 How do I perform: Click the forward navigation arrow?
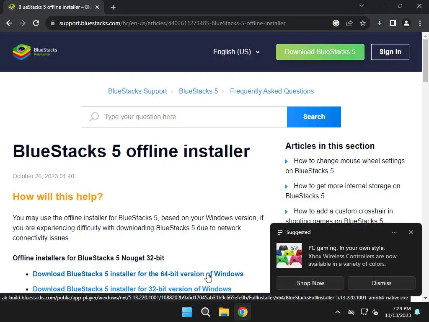pyautogui.click(x=23, y=23)
